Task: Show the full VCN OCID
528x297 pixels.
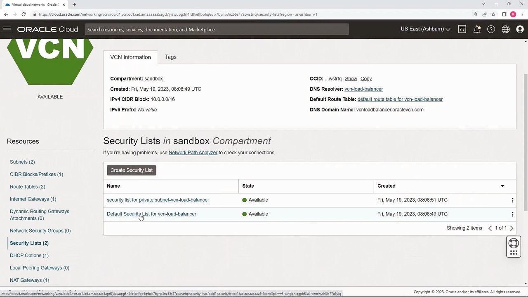Action: 351,79
